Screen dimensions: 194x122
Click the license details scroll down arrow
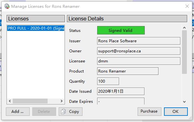pyautogui.click(x=184, y=102)
